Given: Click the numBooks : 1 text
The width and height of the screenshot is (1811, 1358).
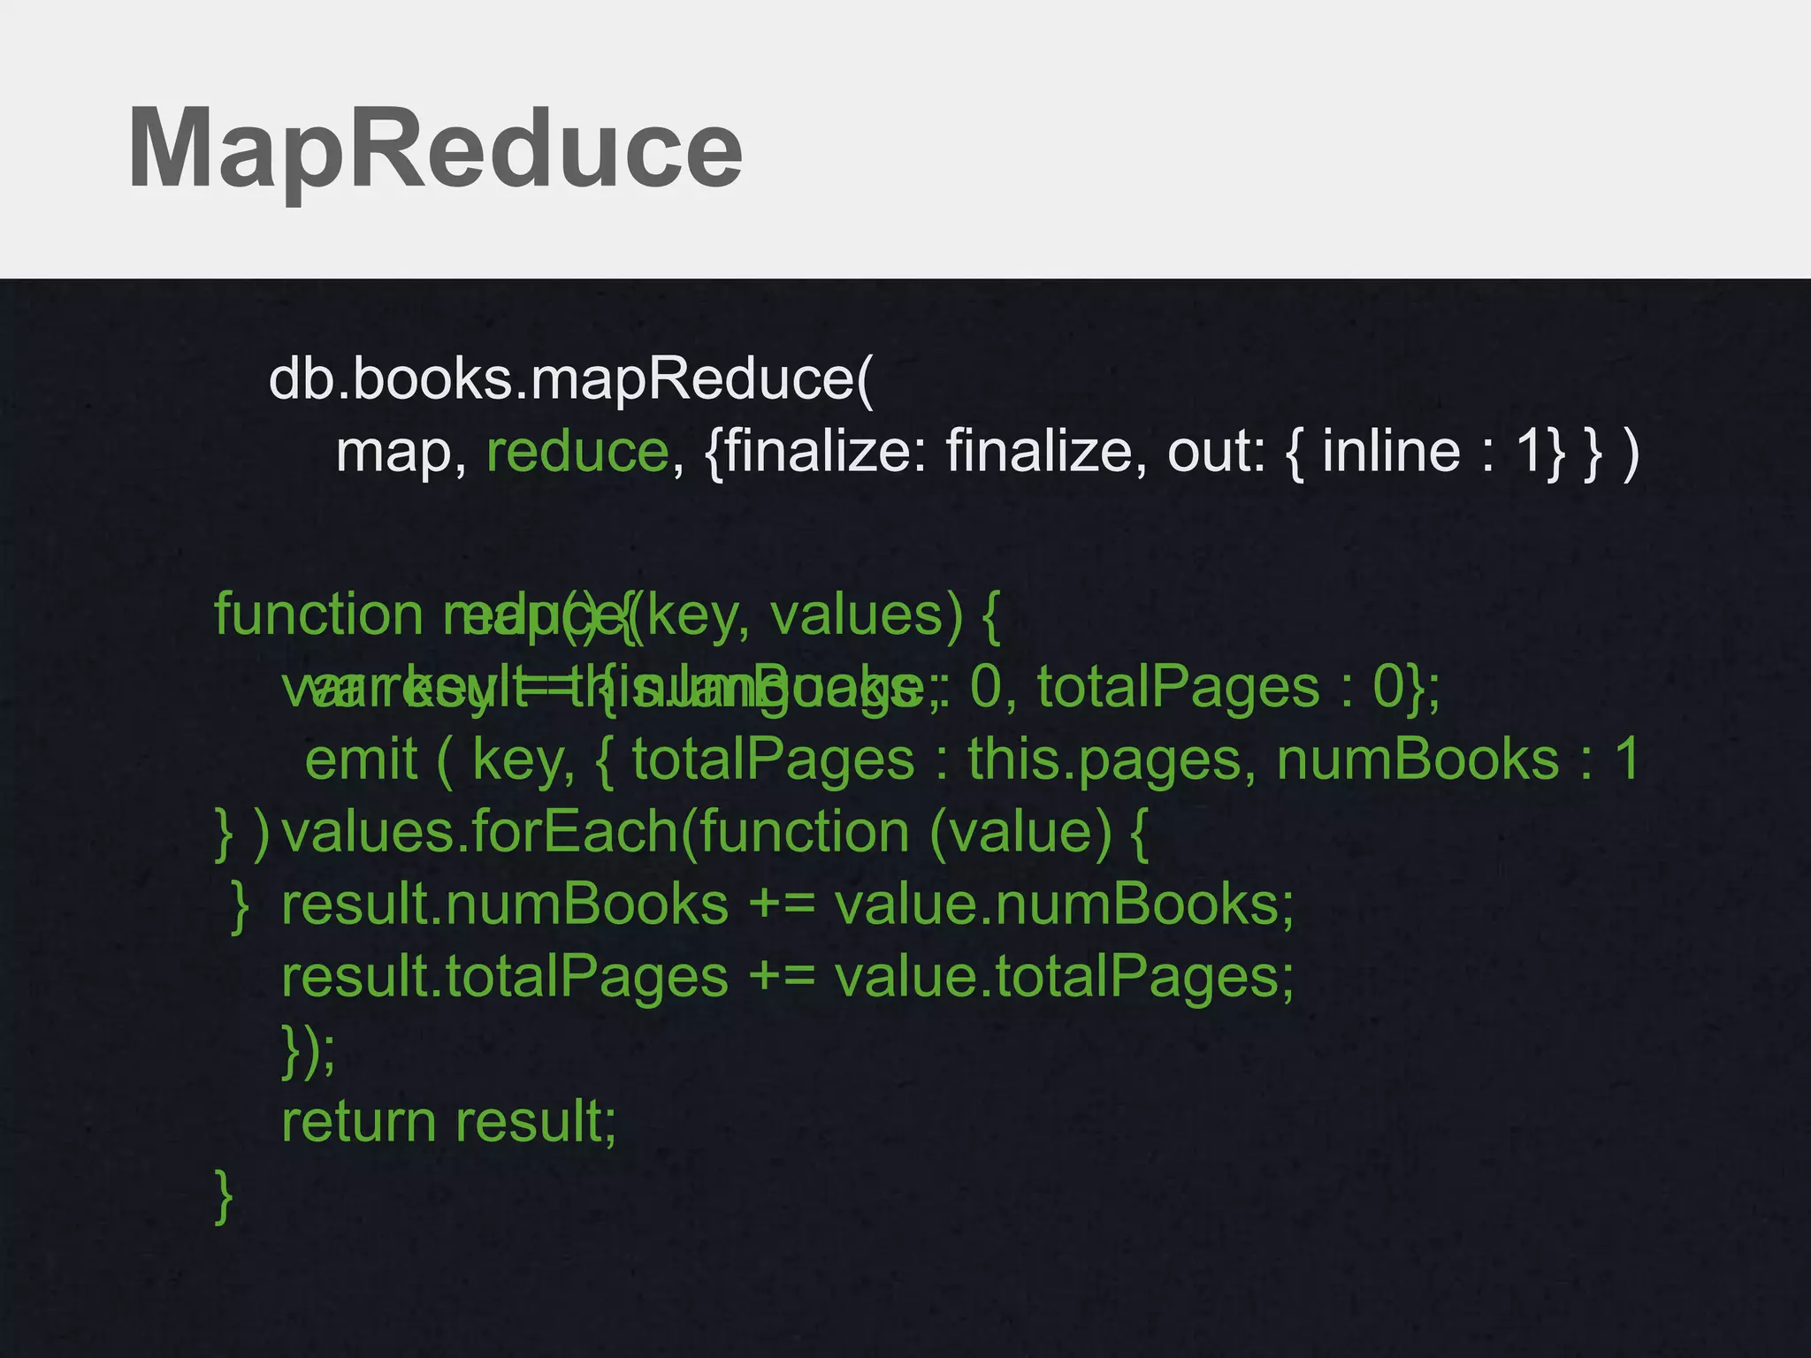Looking at the screenshot, I should pyautogui.click(x=1458, y=759).
